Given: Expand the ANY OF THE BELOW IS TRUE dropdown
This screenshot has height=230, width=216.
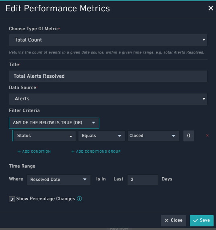Looking at the screenshot, I should 54,123.
